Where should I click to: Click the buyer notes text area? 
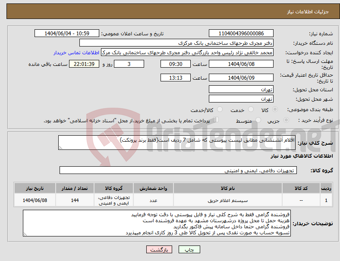157,223
